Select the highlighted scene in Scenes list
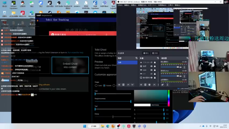Image resolution: width=229 pixels, height=129 pixels. pos(127,62)
